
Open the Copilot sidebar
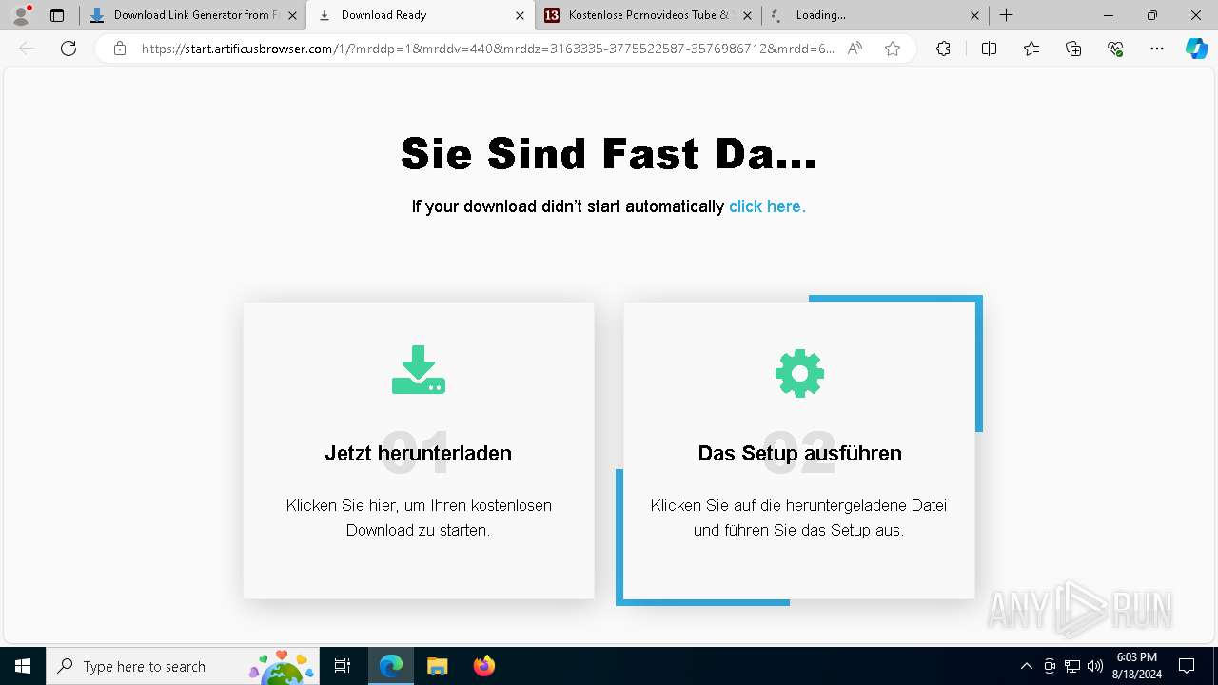1196,49
